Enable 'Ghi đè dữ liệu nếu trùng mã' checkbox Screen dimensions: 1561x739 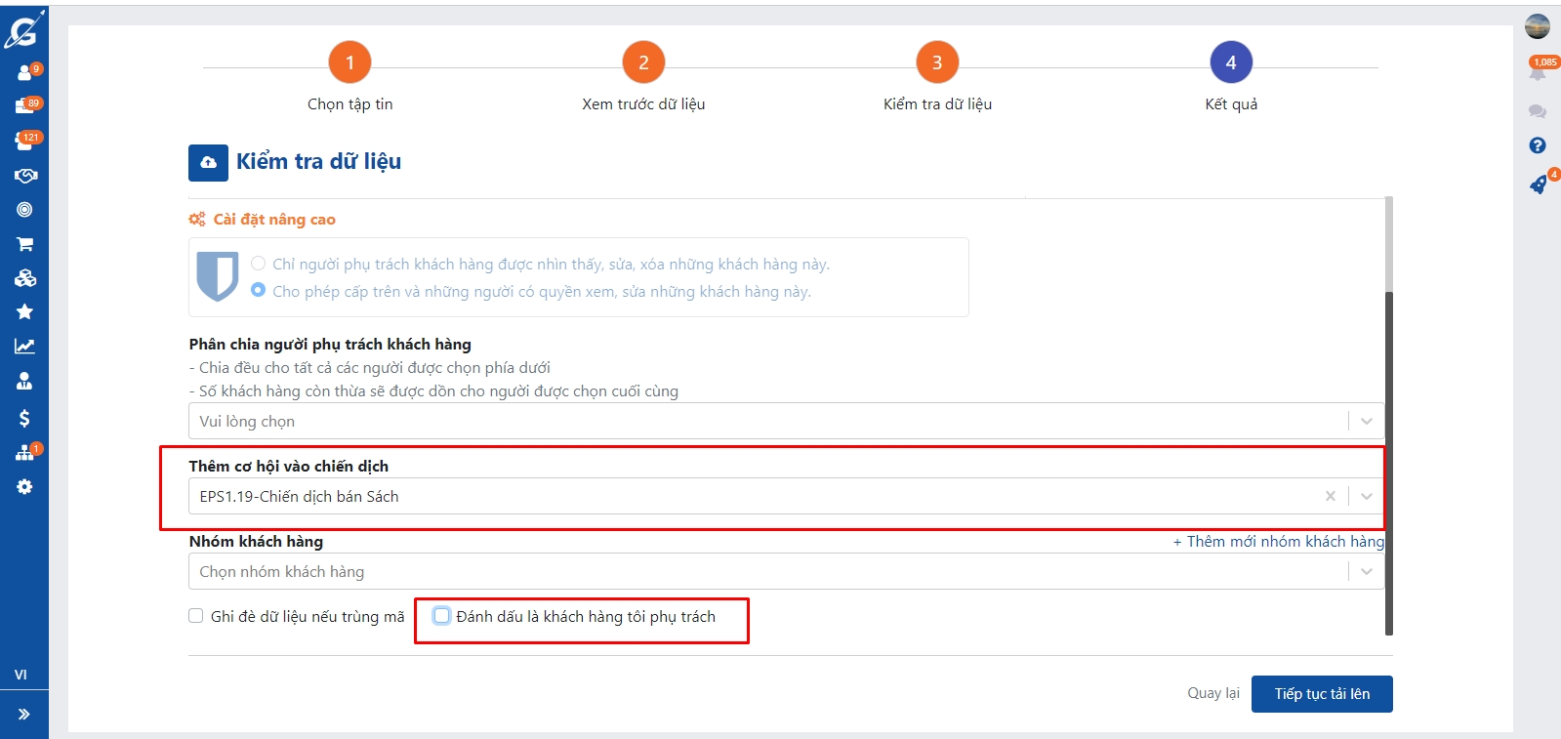(196, 616)
